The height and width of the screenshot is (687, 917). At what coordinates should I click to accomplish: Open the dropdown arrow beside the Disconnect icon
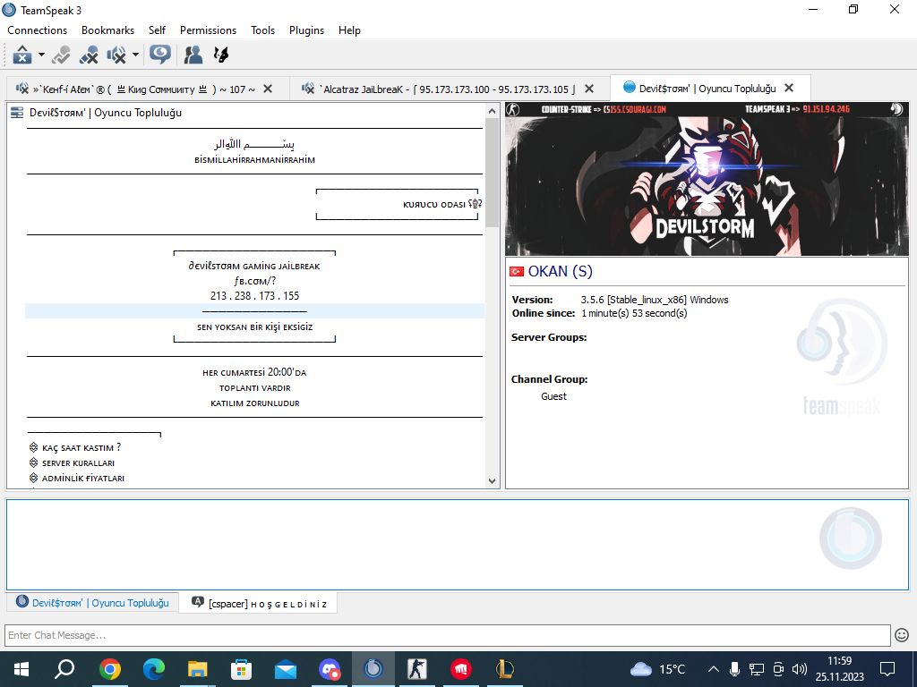click(41, 55)
